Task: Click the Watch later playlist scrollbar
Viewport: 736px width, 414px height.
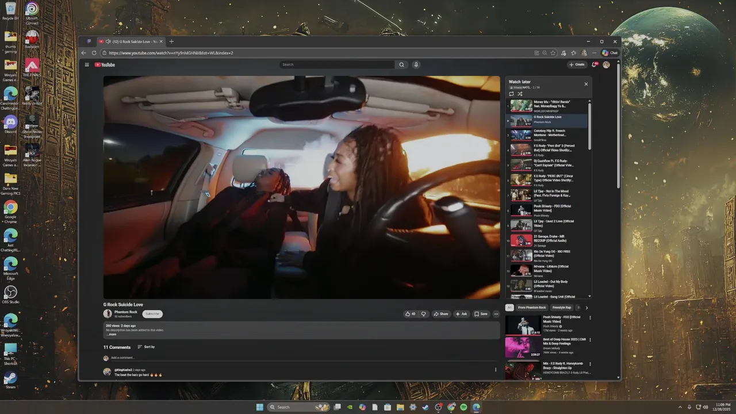Action: point(589,126)
